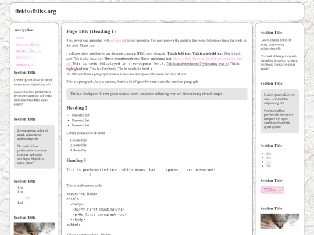The height and width of the screenshot is (235, 314).
Task: Click the 'Page Title (Heading 1)' heading
Action: tap(91, 31)
